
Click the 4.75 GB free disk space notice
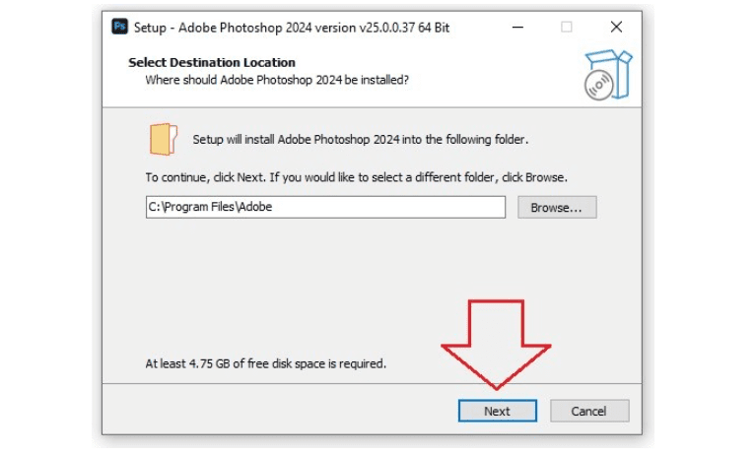tap(265, 363)
